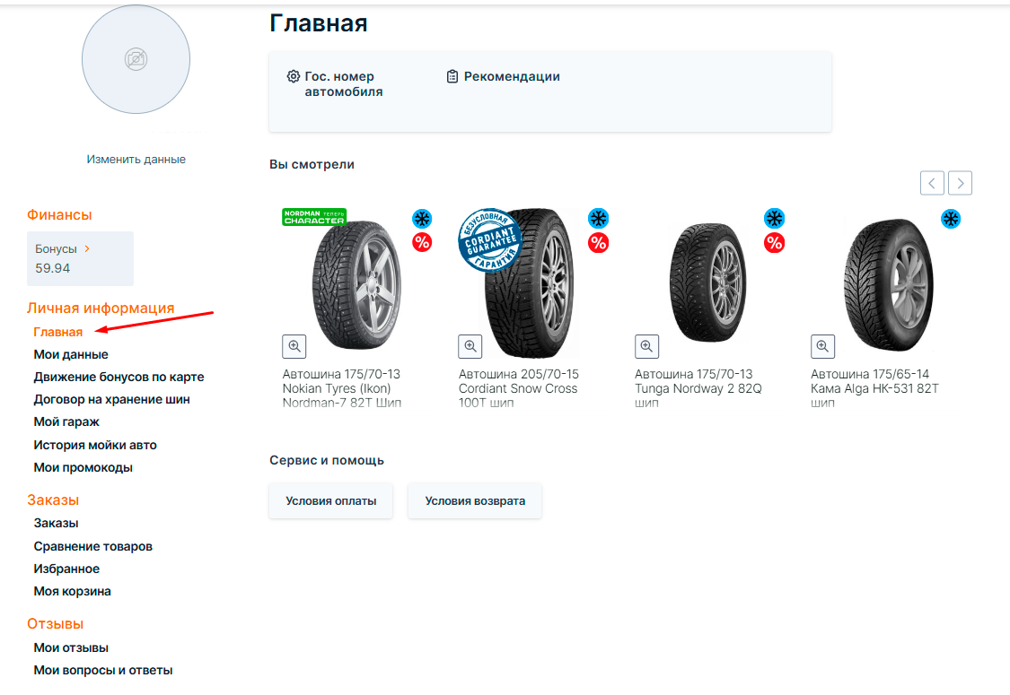
Task: Click the profile avatar placeholder icon
Action: click(136, 60)
